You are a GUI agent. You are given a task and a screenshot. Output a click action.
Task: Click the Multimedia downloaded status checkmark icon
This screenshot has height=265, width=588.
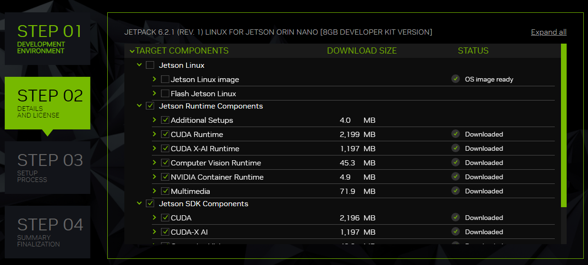456,191
